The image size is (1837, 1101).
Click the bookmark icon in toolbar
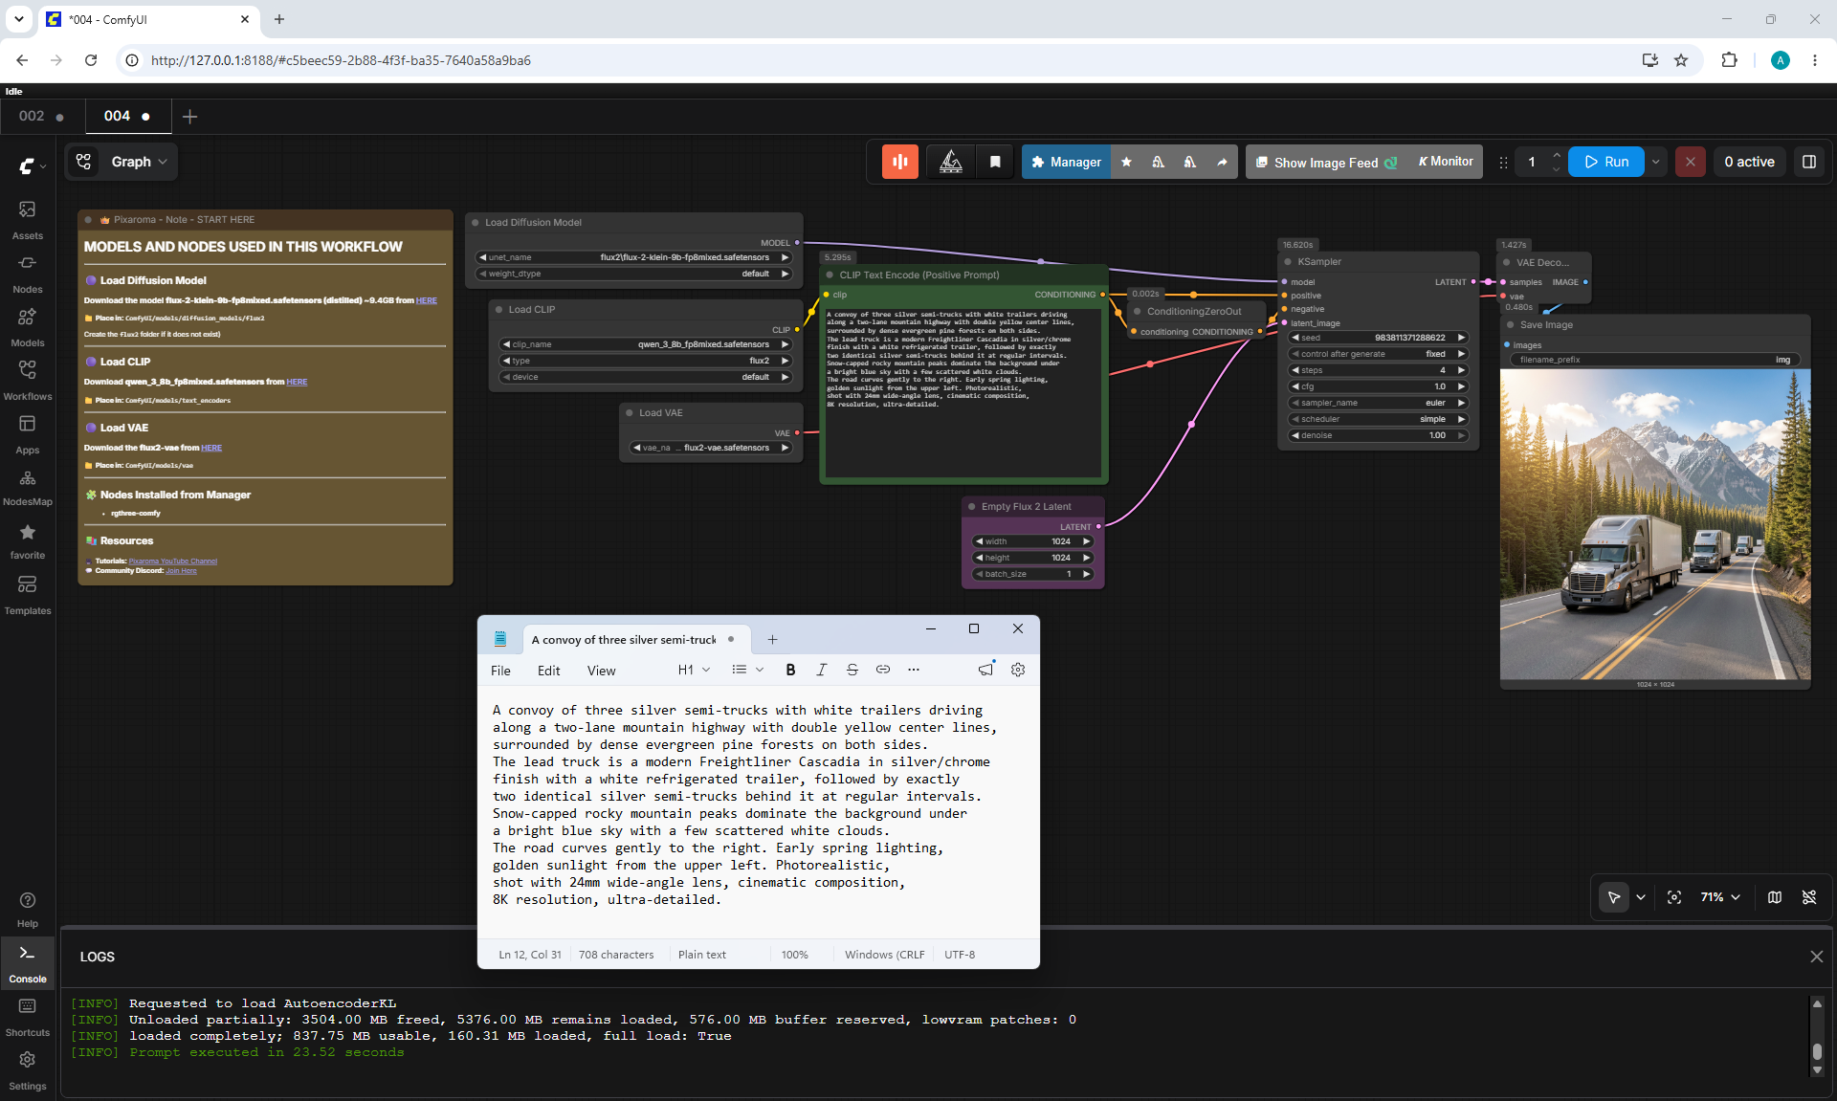point(995,162)
